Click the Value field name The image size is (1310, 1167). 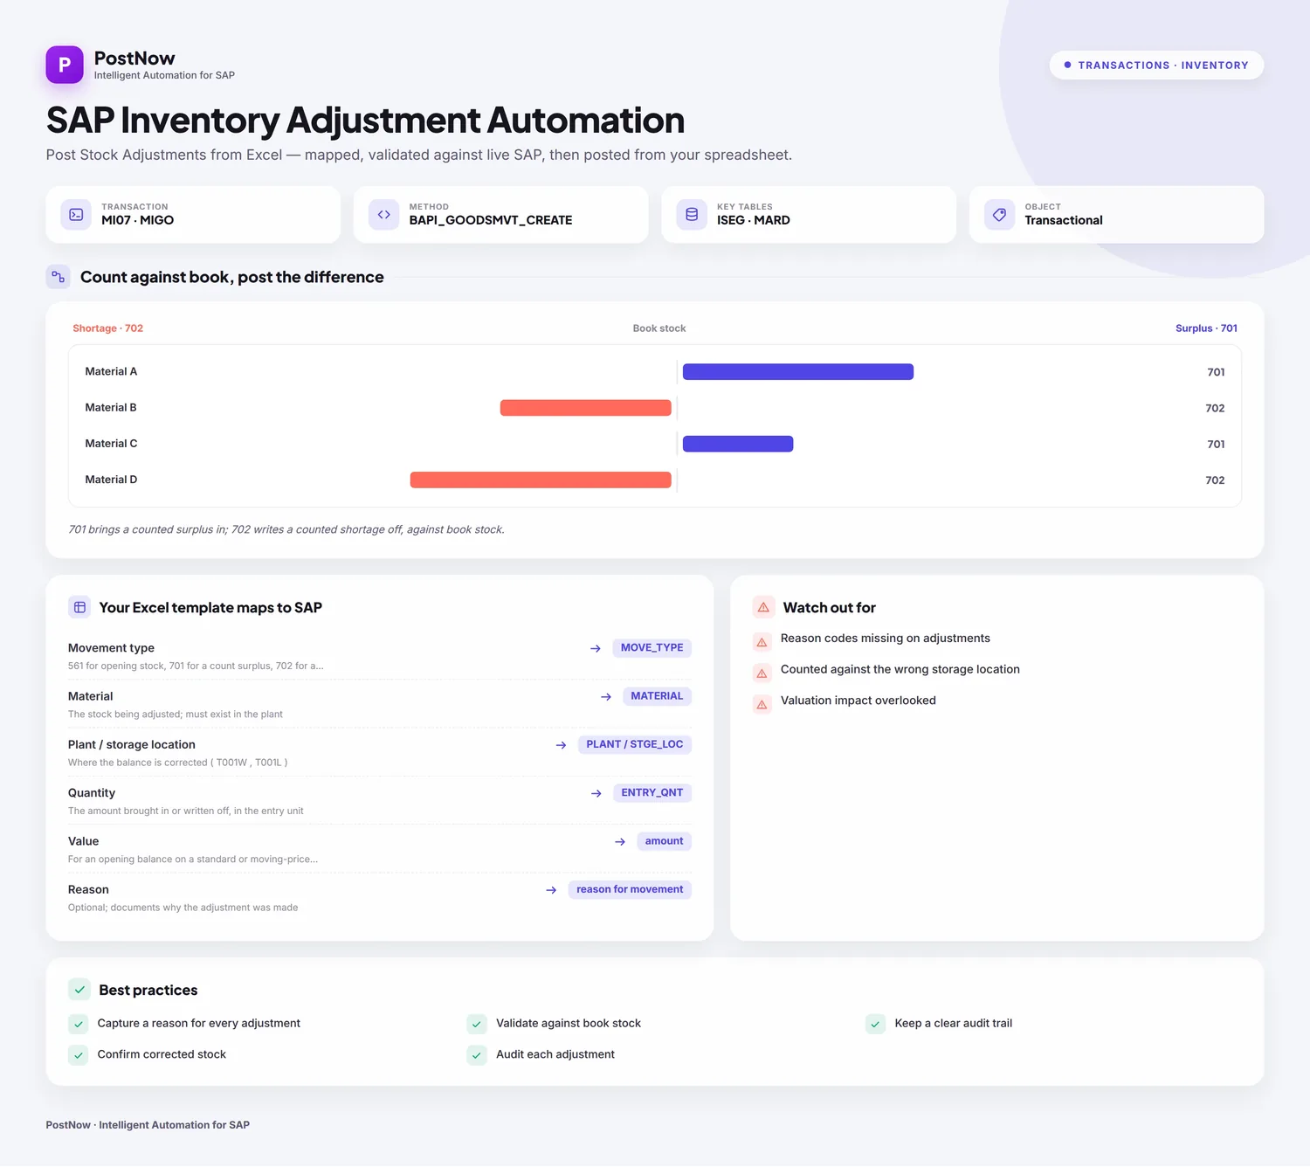[84, 841]
